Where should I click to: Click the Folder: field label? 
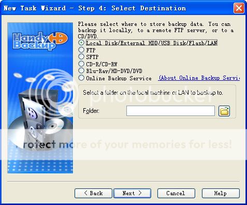tap(91, 111)
